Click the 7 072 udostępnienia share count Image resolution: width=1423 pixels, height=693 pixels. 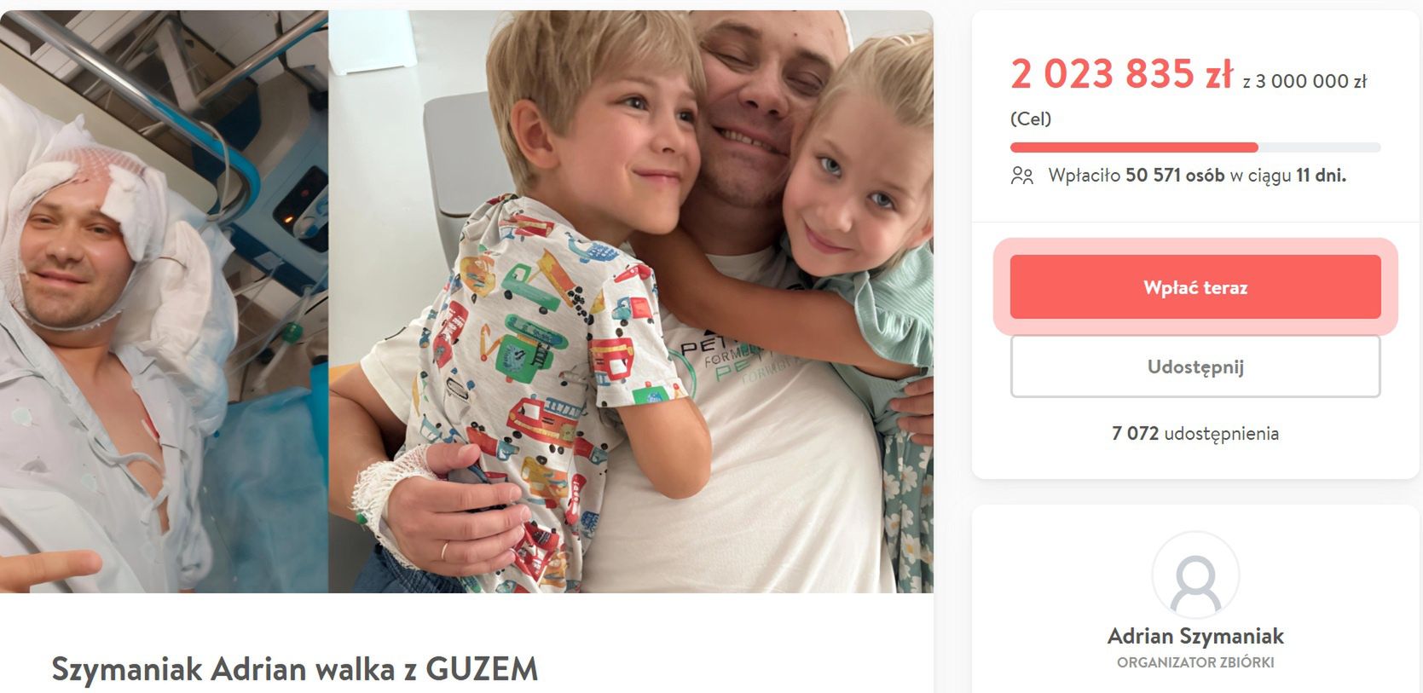(x=1195, y=433)
